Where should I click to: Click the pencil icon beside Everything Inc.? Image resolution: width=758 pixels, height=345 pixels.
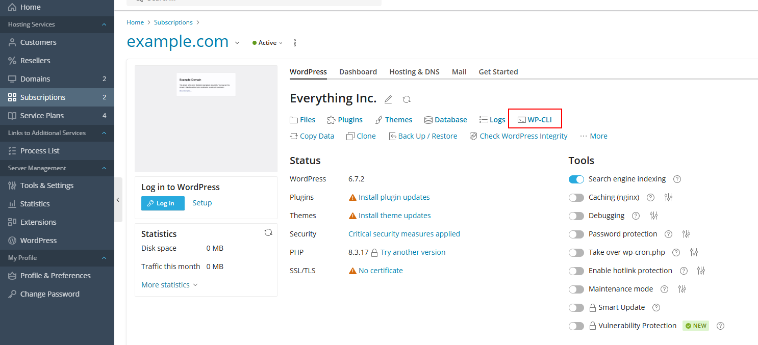[388, 99]
